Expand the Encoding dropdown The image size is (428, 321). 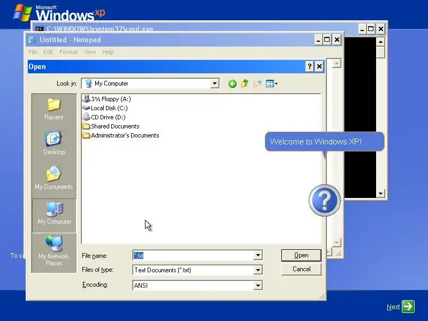click(x=258, y=286)
